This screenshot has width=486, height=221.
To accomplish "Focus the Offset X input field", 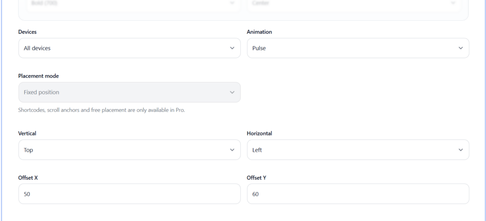I will 129,194.
